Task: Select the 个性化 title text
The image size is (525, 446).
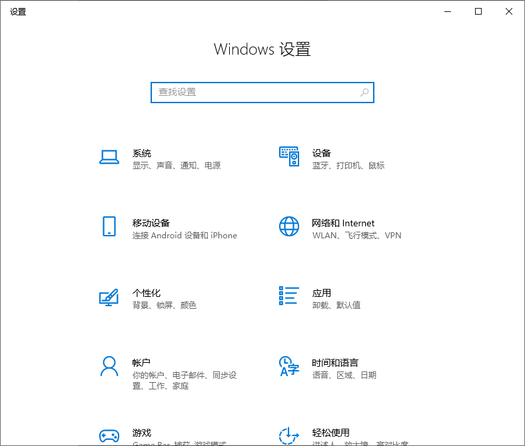Action: (x=147, y=293)
